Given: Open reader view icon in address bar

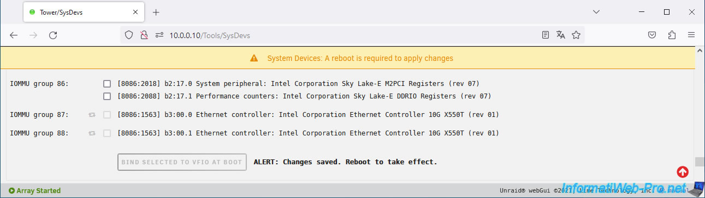Looking at the screenshot, I should coord(546,35).
